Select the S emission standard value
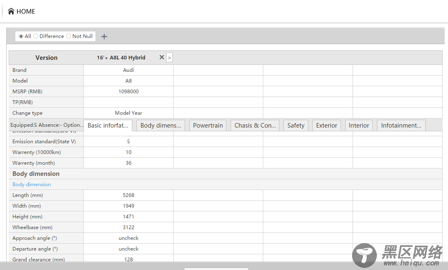 tap(129, 142)
